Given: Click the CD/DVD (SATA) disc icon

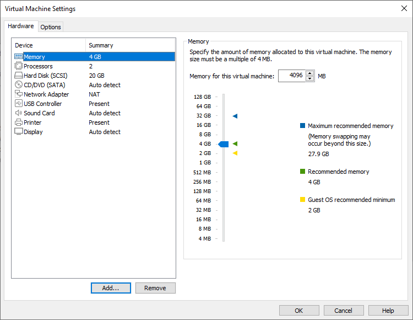Looking at the screenshot, I should pos(18,85).
